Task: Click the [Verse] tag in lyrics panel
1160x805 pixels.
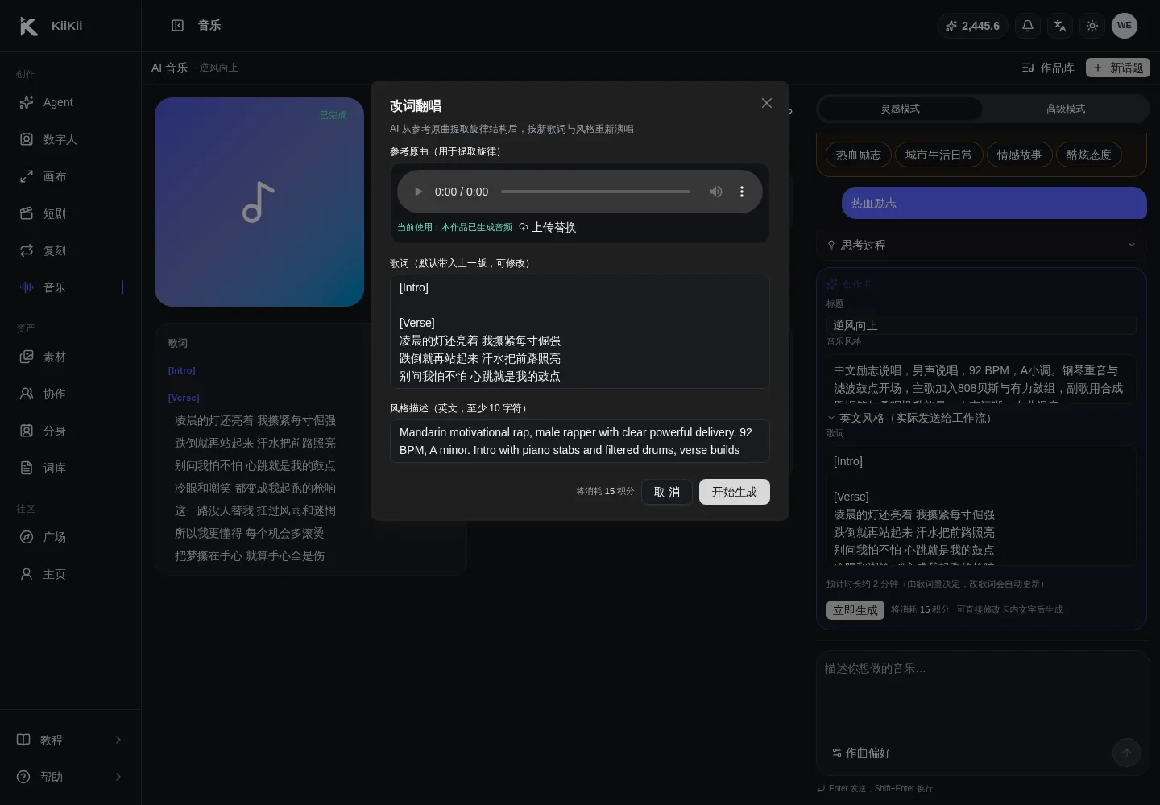Action: tap(184, 398)
